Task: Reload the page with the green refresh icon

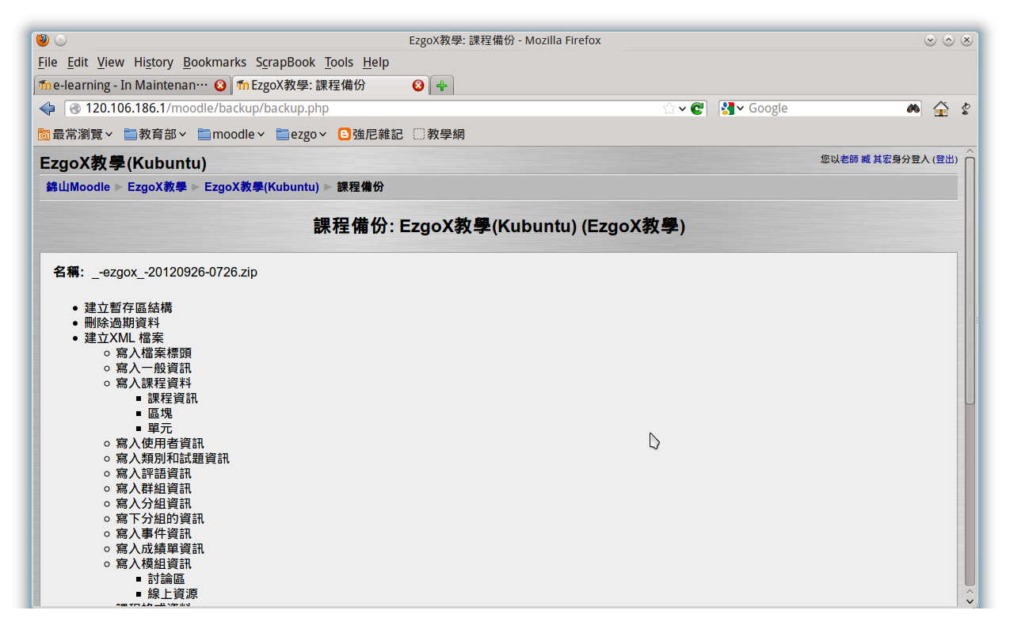Action: point(697,109)
